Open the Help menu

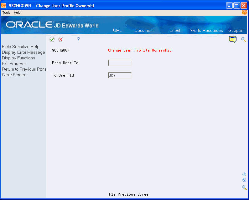pyautogui.click(x=17, y=12)
